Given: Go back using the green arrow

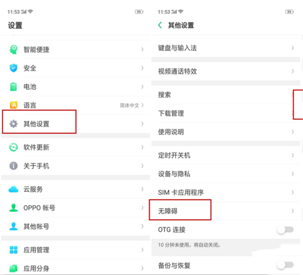Looking at the screenshot, I should tap(160, 25).
